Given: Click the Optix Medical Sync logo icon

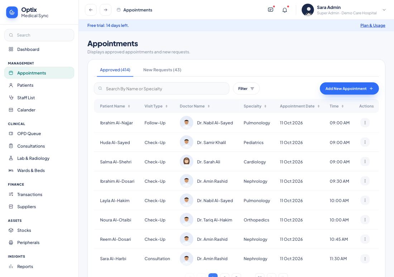Looking at the screenshot, I should 12,12.
